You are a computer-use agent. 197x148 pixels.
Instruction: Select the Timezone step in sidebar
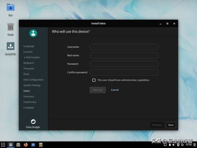29,69
